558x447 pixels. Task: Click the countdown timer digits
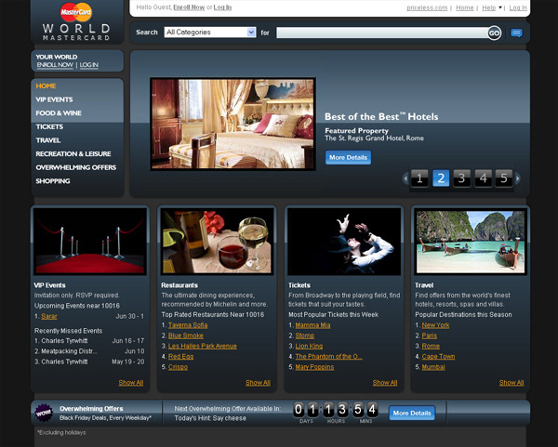tap(335, 410)
